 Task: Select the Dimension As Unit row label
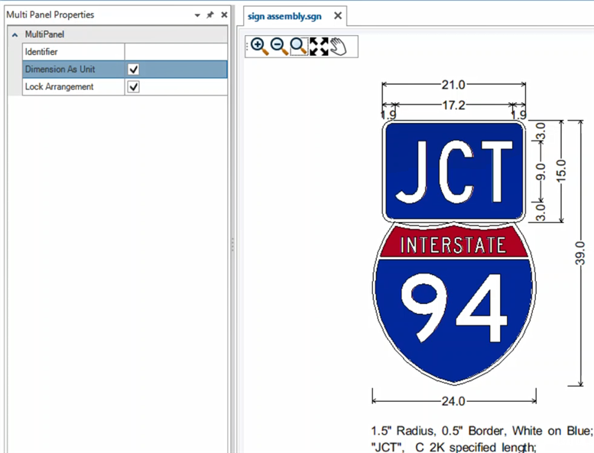click(60, 70)
